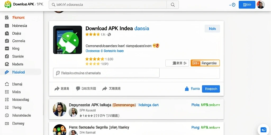Select the Hunont sidebar item
The height and width of the screenshot is (135, 271).
(x=19, y=17)
